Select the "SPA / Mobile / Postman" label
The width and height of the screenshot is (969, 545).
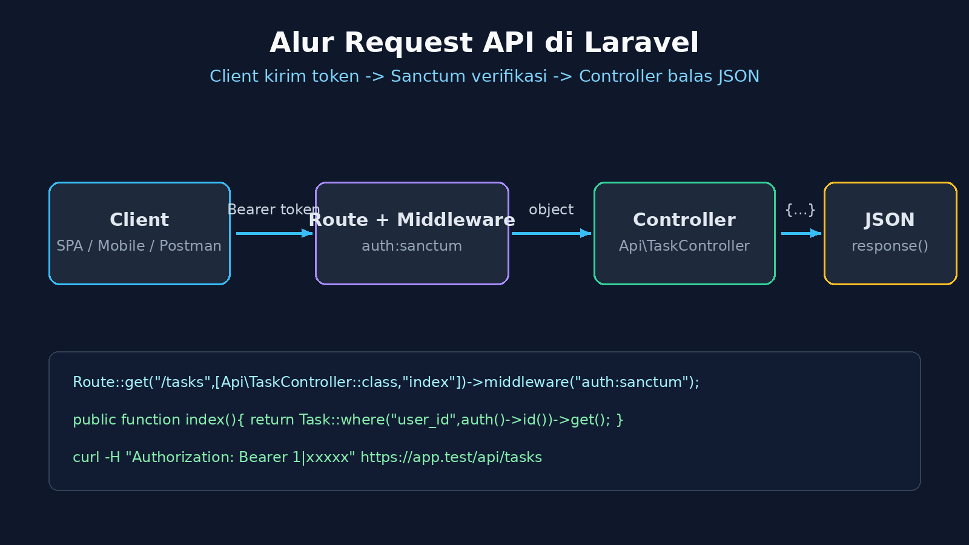tap(139, 246)
